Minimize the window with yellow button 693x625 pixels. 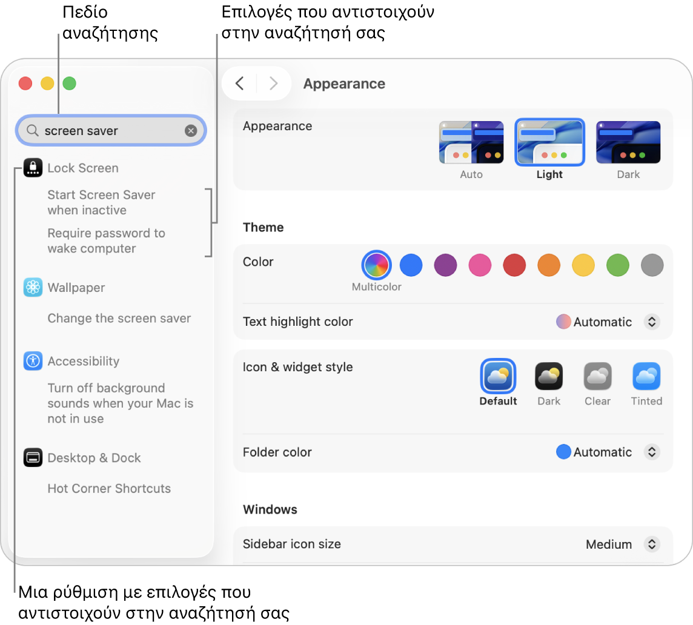click(x=47, y=83)
